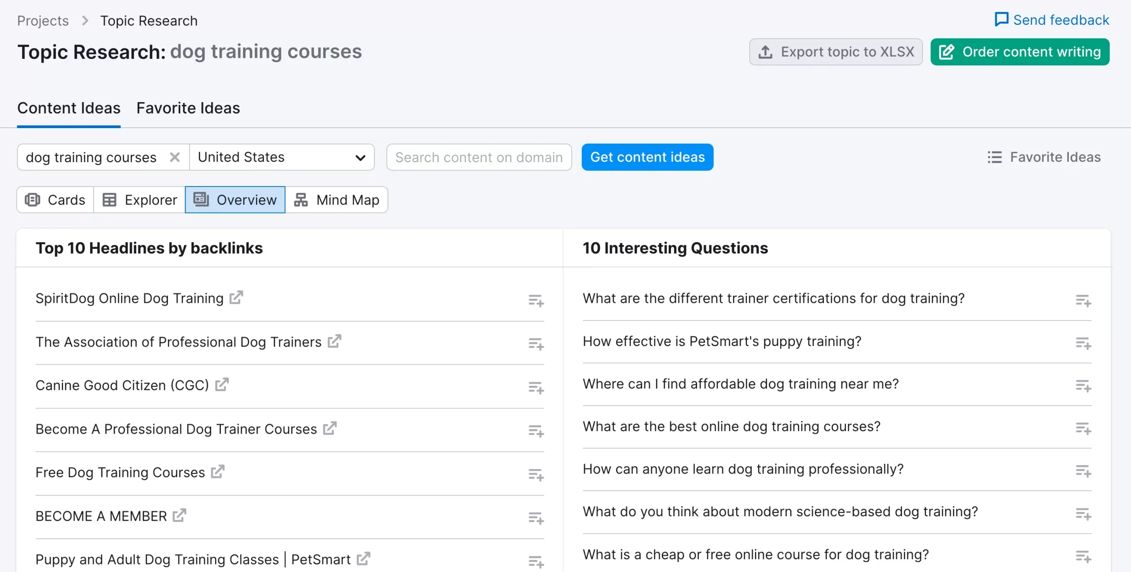The image size is (1131, 572).
Task: Switch to Cards view
Action: coord(55,200)
